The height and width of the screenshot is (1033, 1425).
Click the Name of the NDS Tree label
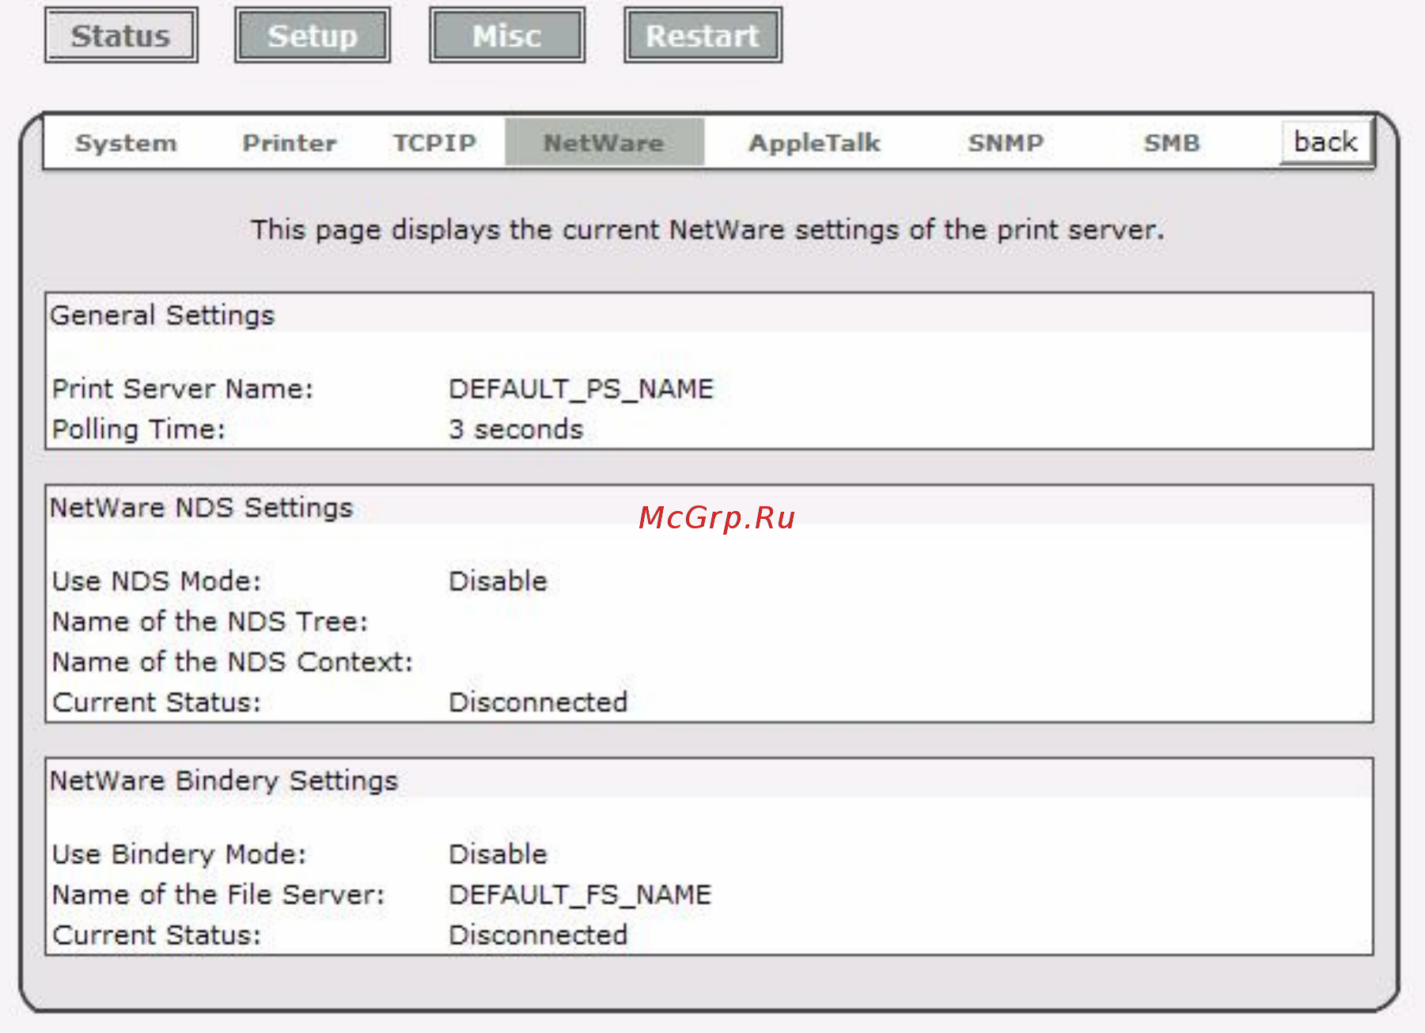[210, 622]
